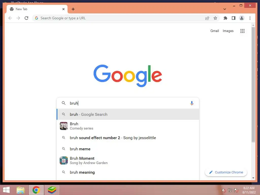
Task: Select the 'bruh - Google Search' suggestion
Action: [128, 114]
